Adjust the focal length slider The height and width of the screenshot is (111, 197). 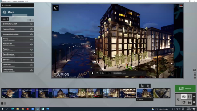127,73
